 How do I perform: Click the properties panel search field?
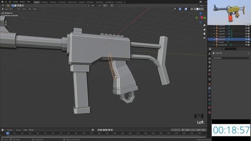click(x=229, y=49)
